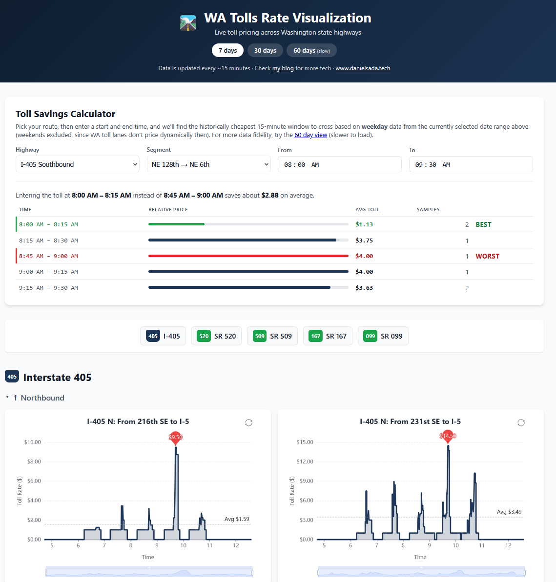The image size is (556, 582).
Task: Click the 405 badge beside Interstate 405 heading
Action: [x=12, y=376]
